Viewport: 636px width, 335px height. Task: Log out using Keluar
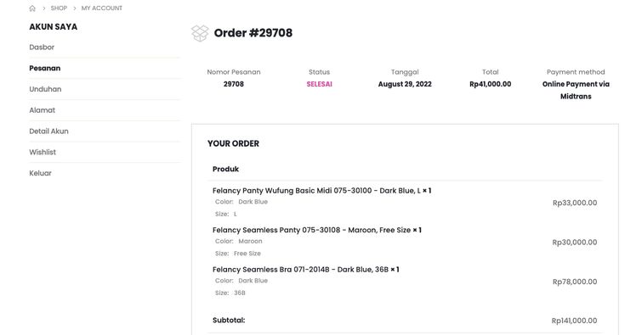pos(41,173)
